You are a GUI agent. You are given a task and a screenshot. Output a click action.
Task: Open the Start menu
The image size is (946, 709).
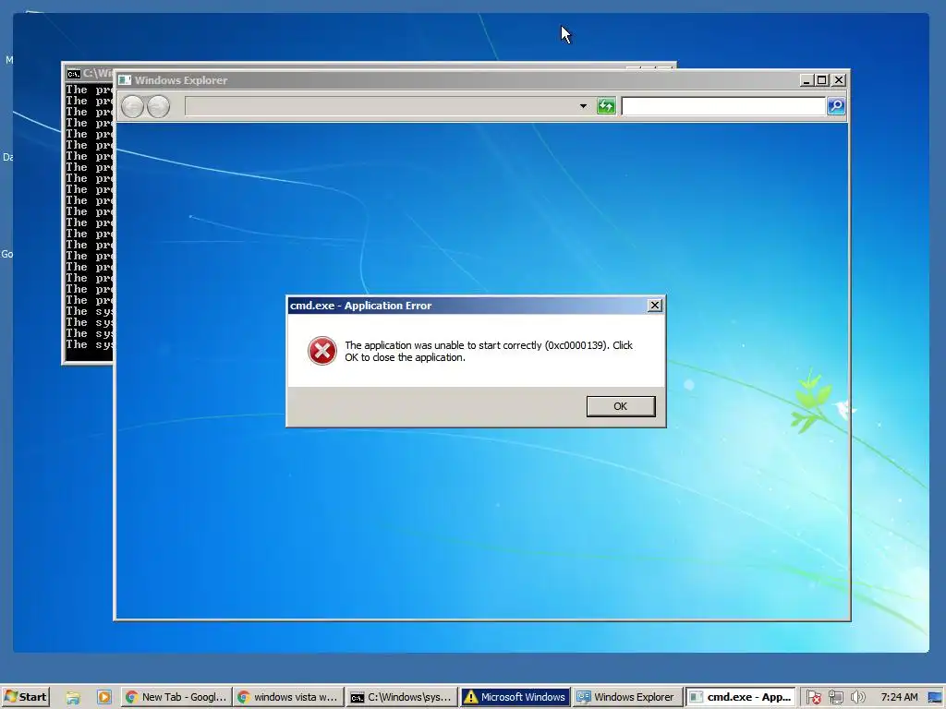tap(25, 697)
